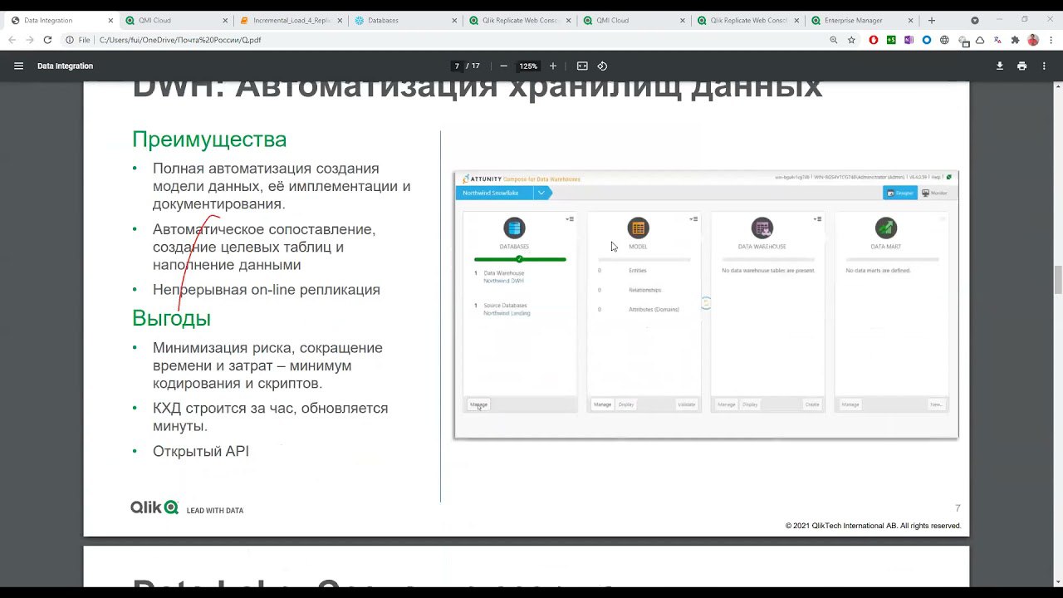
Task: Open the PDF viewer sidebar menu
Action: tap(18, 66)
